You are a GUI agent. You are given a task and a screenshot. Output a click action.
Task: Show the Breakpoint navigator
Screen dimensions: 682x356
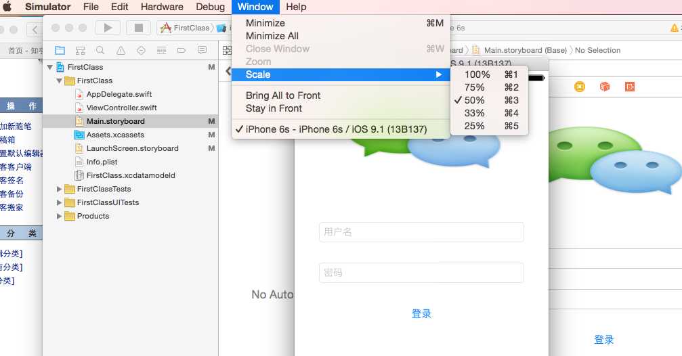(182, 51)
